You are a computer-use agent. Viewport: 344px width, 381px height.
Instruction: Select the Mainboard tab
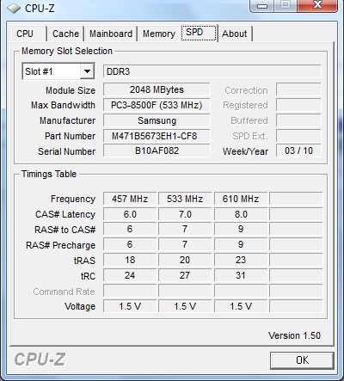(x=111, y=34)
